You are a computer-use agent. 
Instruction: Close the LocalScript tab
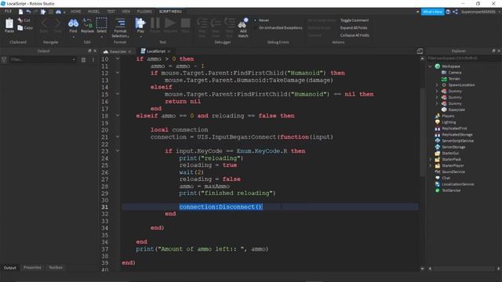(169, 52)
